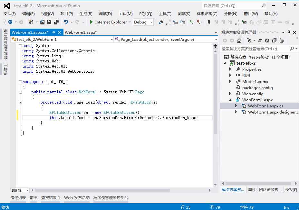Click the Visual Studio logo icon
The width and height of the screenshot is (299, 210).
click(x=7, y=6)
